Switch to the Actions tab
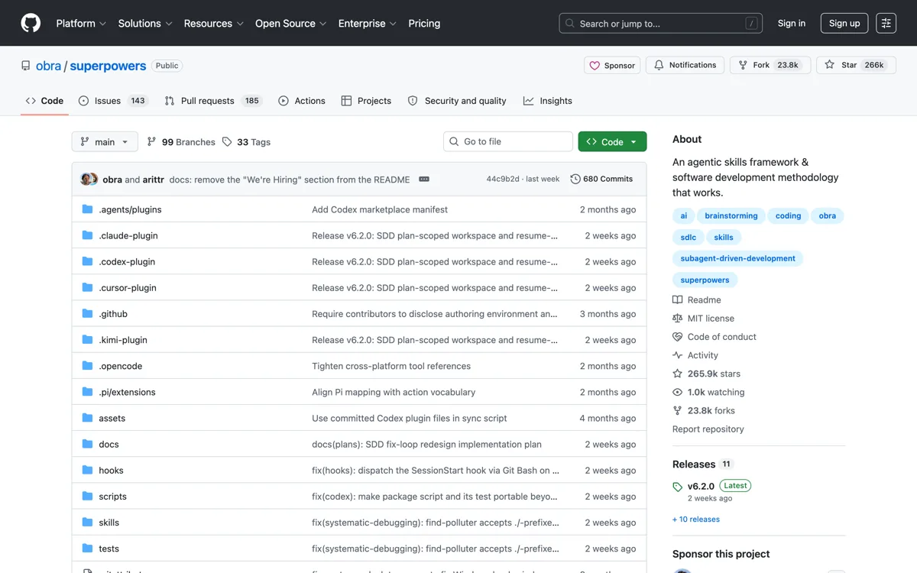Image resolution: width=917 pixels, height=573 pixels. point(302,101)
